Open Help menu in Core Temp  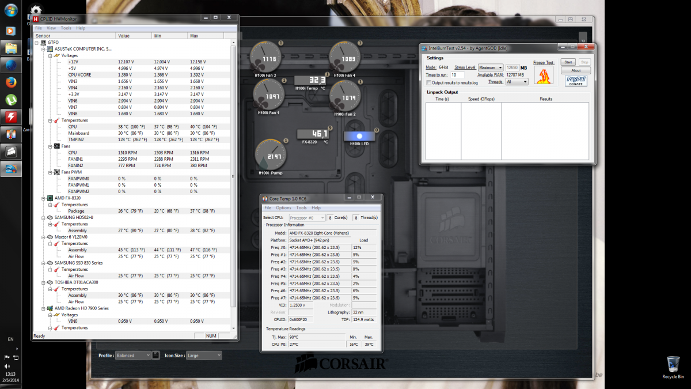pyautogui.click(x=316, y=207)
